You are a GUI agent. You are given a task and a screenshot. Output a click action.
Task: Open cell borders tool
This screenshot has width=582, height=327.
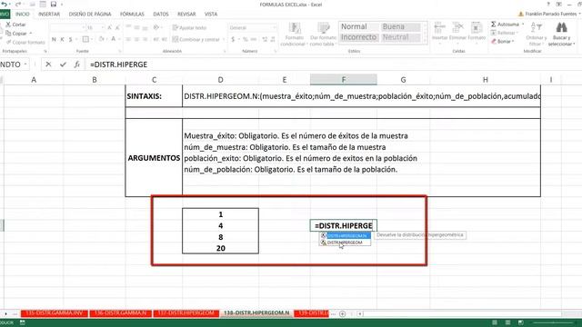(x=85, y=39)
